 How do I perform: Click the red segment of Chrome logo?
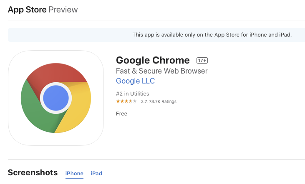[x=57, y=73]
